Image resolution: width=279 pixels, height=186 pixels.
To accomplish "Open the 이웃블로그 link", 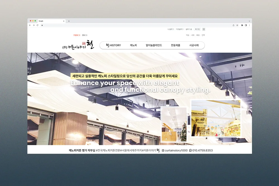I will 179,29.
